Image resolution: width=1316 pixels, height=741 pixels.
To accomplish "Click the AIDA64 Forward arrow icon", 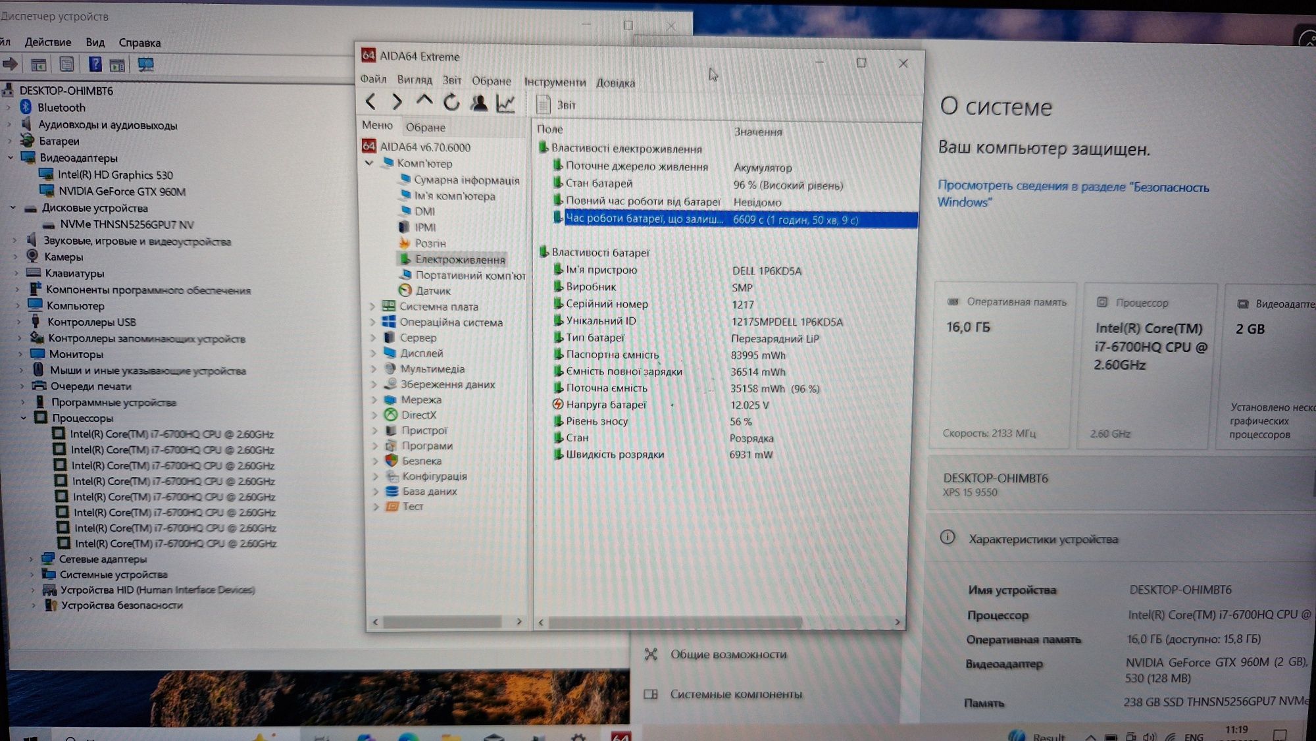I will 397,102.
